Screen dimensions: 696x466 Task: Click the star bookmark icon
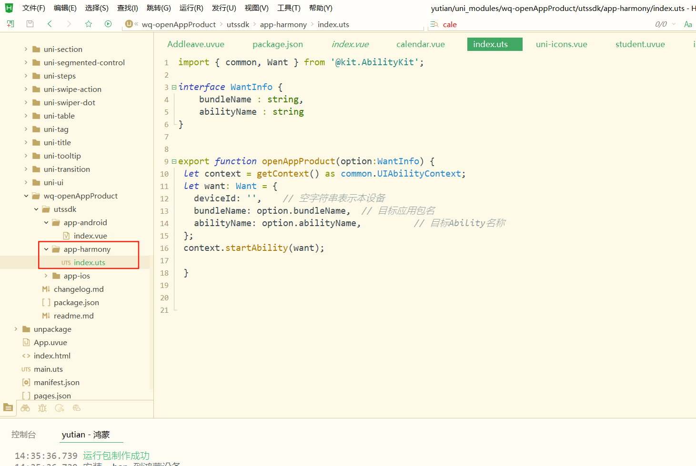(89, 24)
